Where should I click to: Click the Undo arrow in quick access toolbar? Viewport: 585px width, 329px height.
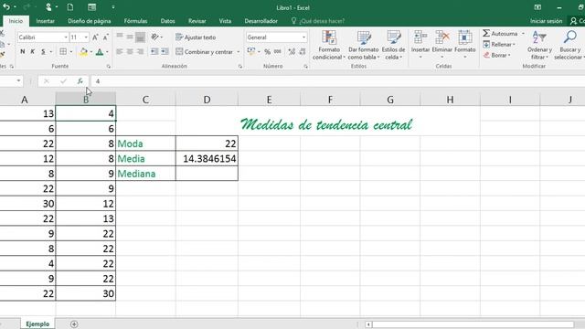pos(6,7)
